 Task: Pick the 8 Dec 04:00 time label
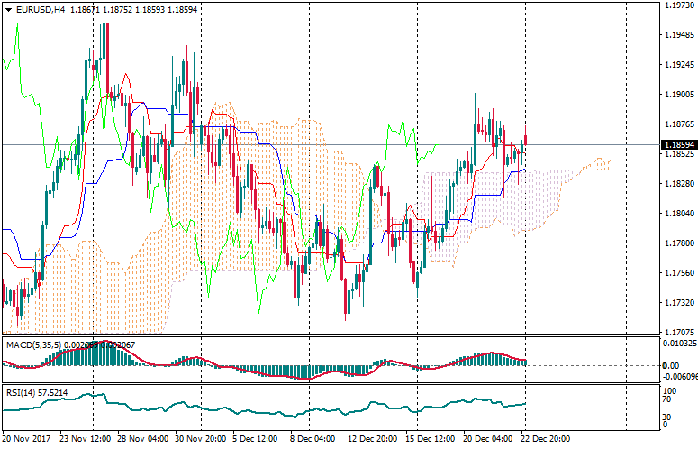click(x=315, y=439)
